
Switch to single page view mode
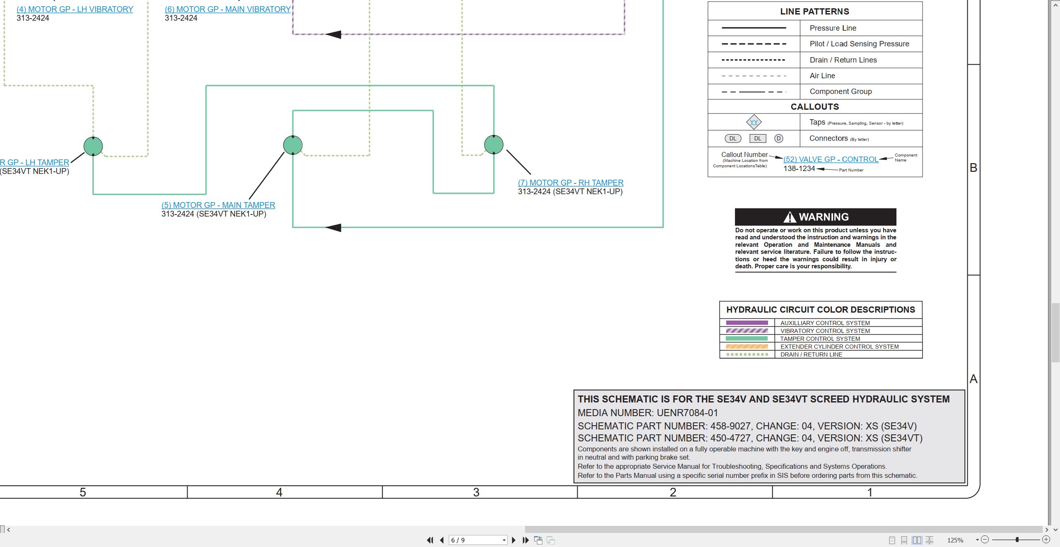892,540
